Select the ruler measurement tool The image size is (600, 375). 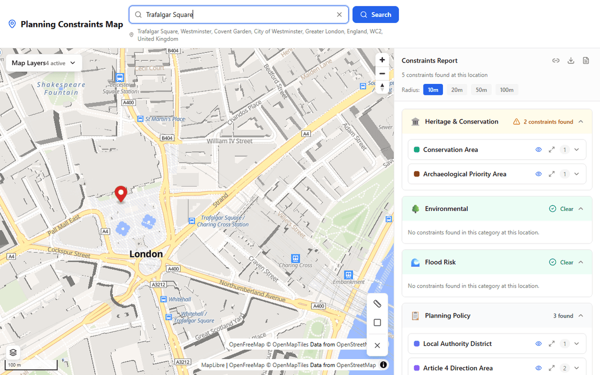[377, 303]
